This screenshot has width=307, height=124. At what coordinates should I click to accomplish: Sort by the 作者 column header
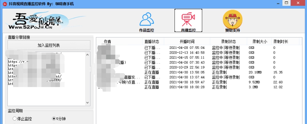click(120, 42)
